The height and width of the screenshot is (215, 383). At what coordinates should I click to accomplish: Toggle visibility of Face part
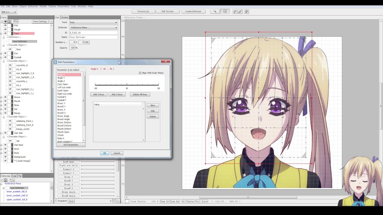[x=5, y=33]
